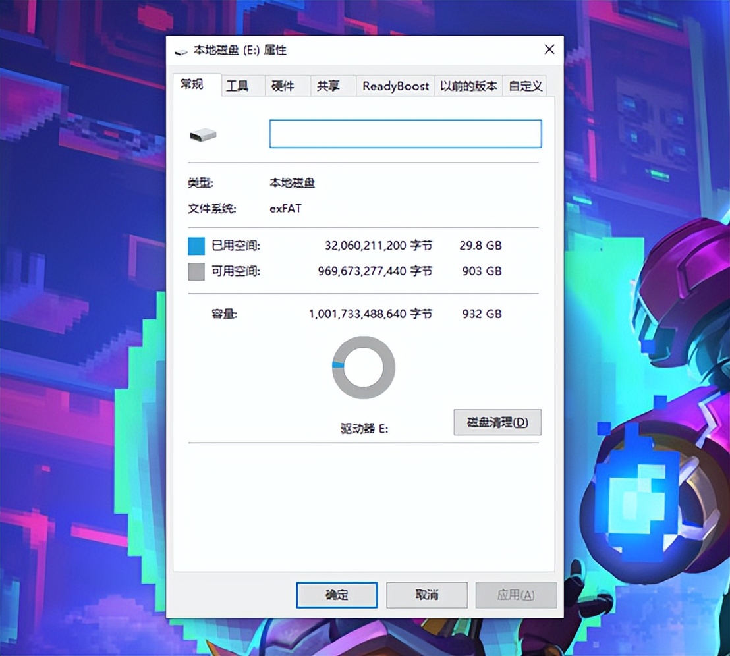730x656 pixels.
Task: Click the 已用空间: label
Action: (x=236, y=245)
